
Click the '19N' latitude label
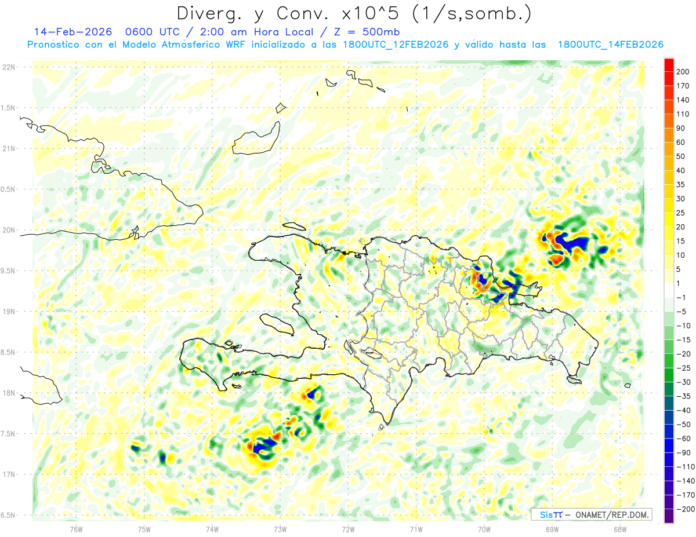[9, 312]
